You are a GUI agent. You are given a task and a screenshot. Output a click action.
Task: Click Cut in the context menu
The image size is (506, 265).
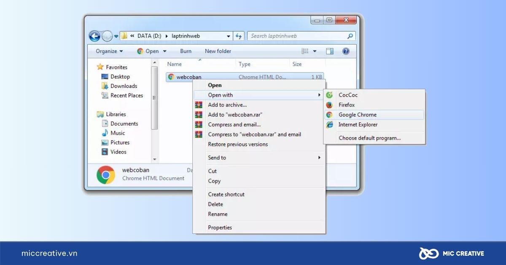pos(259,171)
